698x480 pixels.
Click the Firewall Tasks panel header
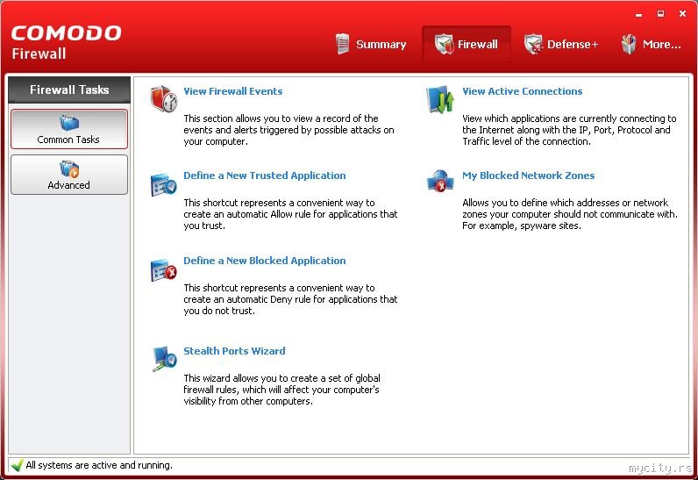69,90
